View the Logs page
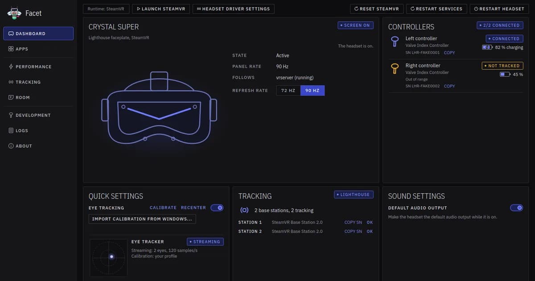 [x=38, y=131]
